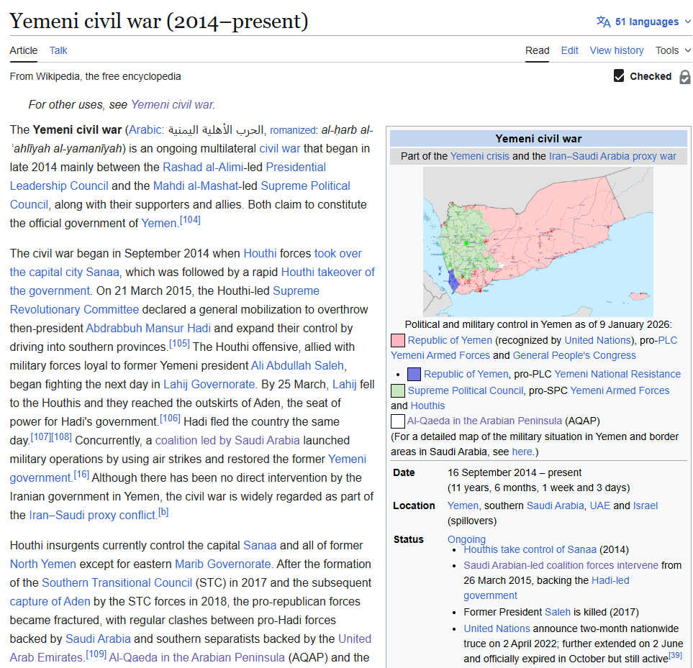Click the pink Republic of Yemen legend swatch
Image resolution: width=693 pixels, height=668 pixels.
[x=398, y=340]
